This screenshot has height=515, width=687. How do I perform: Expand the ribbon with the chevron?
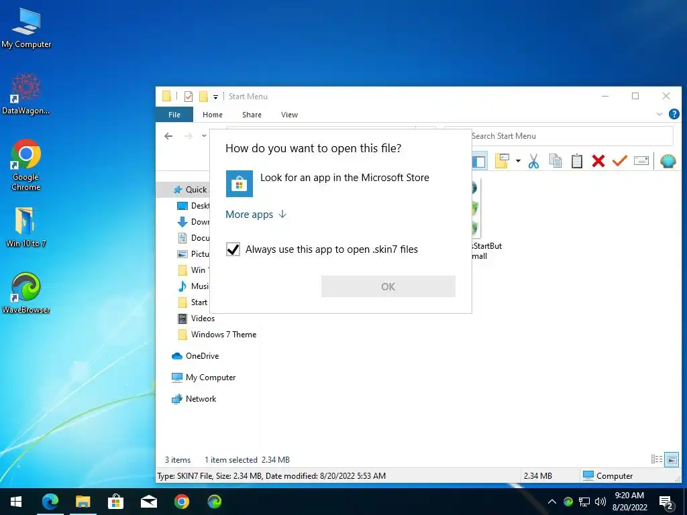click(659, 114)
